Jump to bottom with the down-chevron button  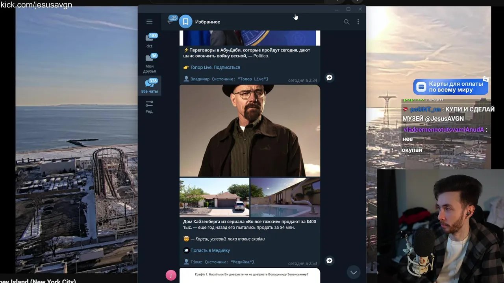(x=354, y=272)
